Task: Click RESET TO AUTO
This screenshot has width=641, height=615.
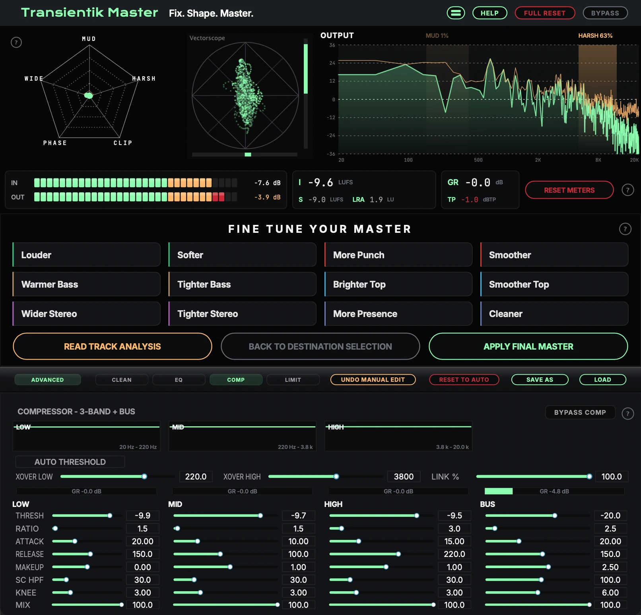Action: (464, 380)
